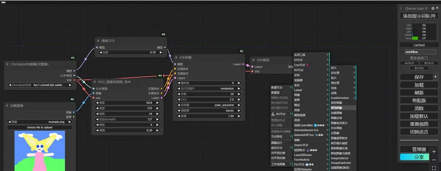Collapse the 缩放CFG node via title dot
Image resolution: width=441 pixels, height=171 pixels.
[98, 41]
